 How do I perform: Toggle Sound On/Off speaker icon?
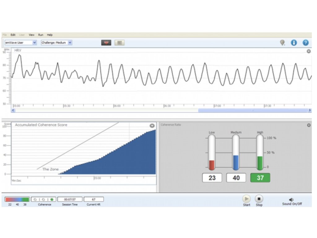291,200
